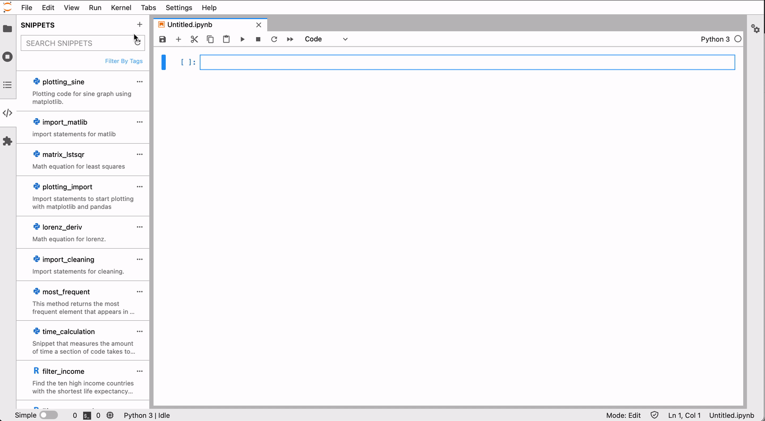Viewport: 765px width, 421px height.
Task: Open the Settings menu
Action: pyautogui.click(x=179, y=7)
